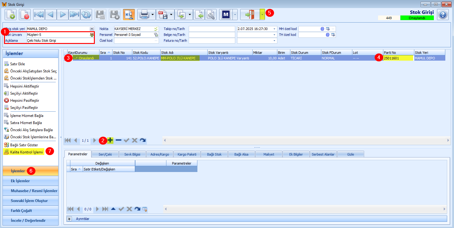Open the PDF button dropdown arrow
The height and width of the screenshot is (228, 454).
click(171, 15)
